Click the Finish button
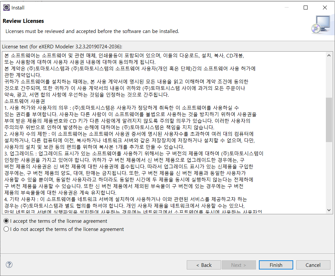This screenshot has width=335, height=276. click(x=276, y=265)
